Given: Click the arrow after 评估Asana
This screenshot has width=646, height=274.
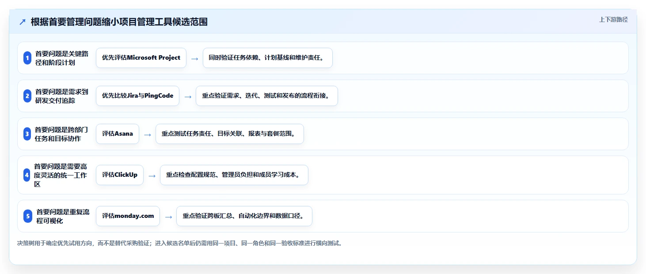Looking at the screenshot, I should click(147, 134).
